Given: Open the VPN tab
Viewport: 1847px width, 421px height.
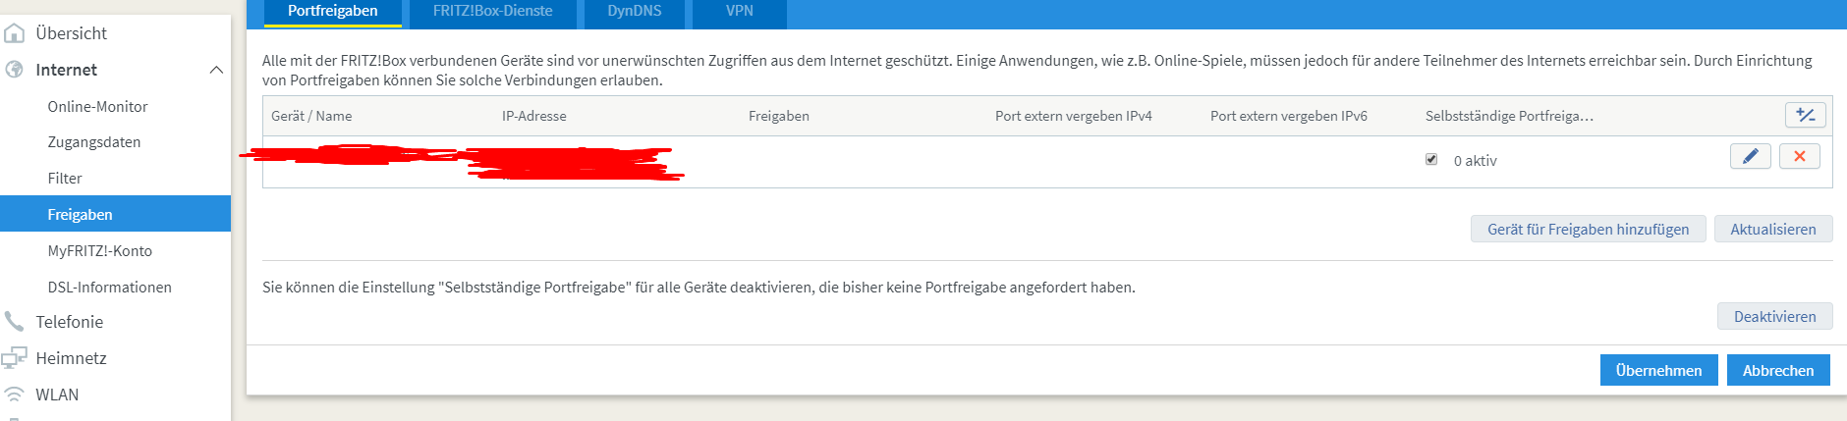Looking at the screenshot, I should (739, 12).
